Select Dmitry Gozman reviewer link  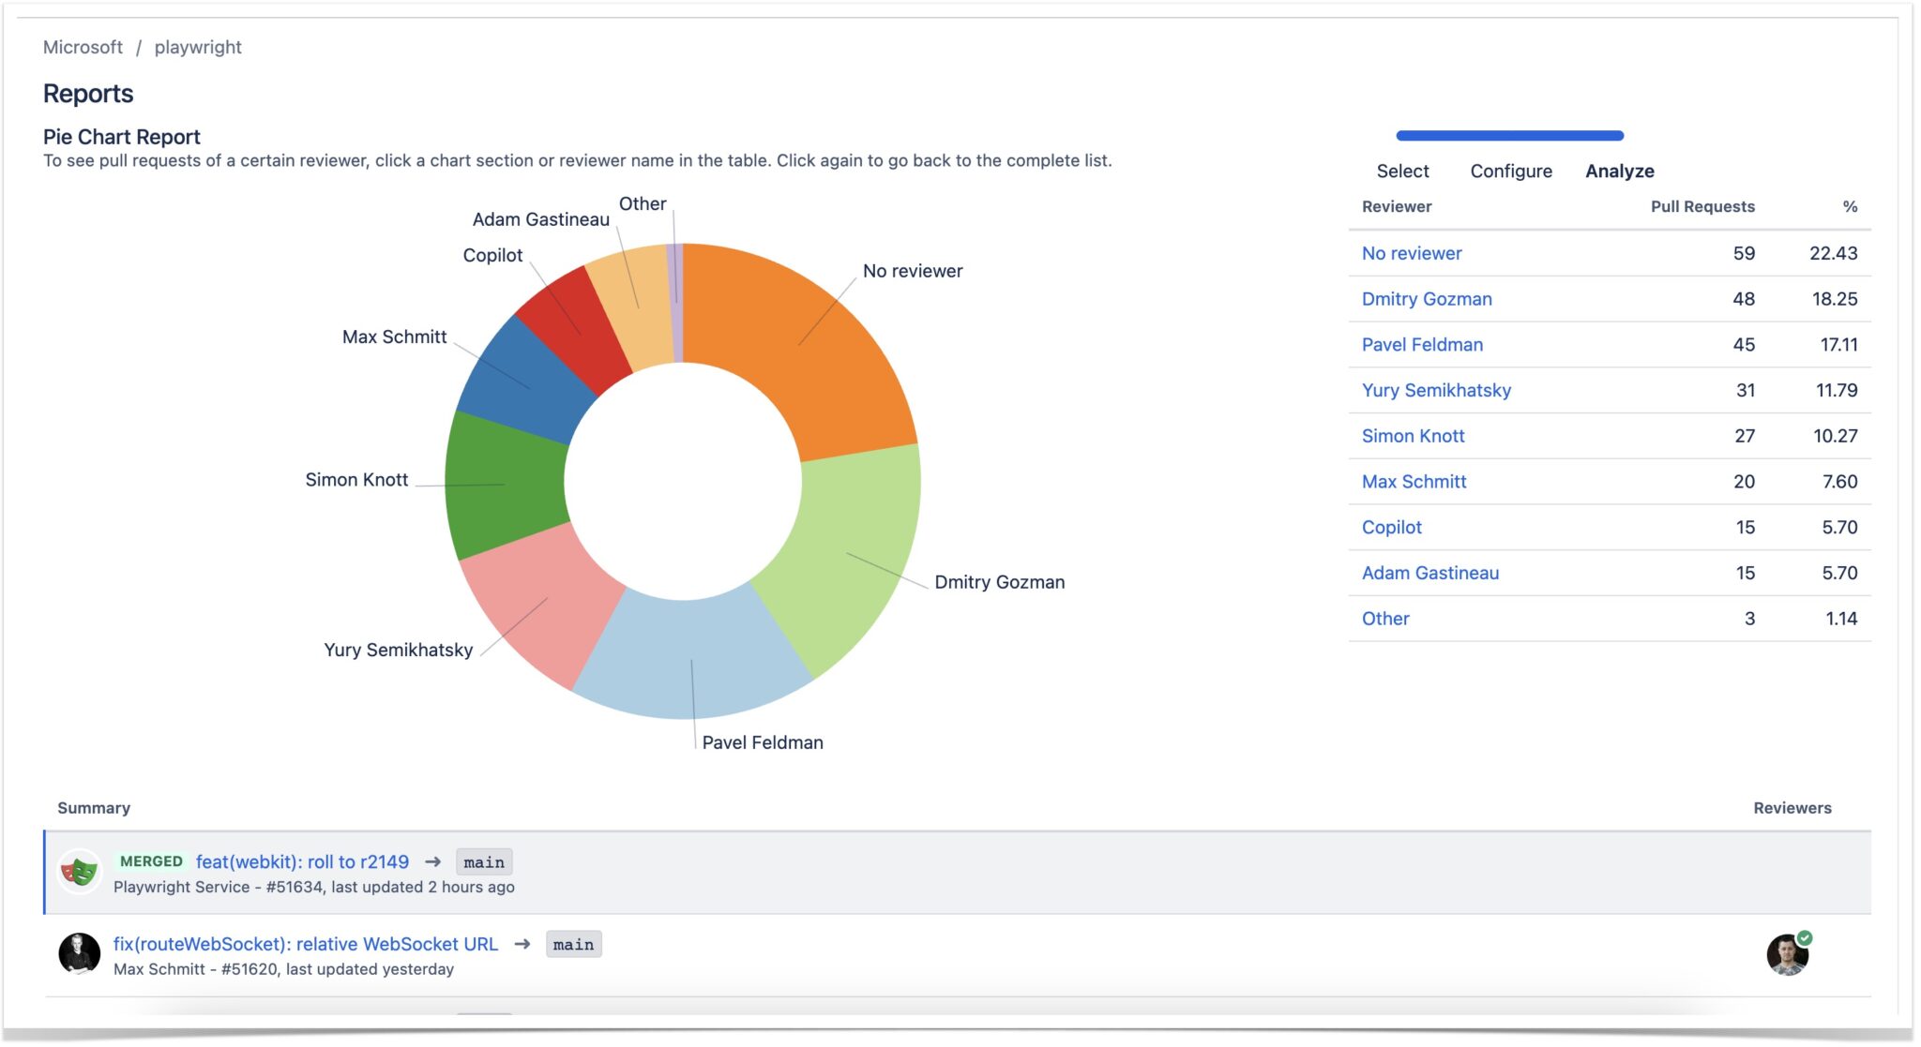point(1426,299)
